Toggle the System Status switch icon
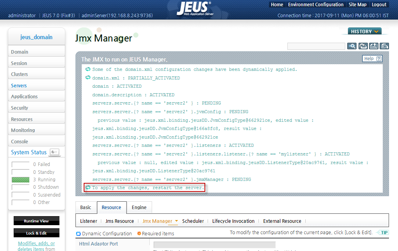Viewport: 398px width, 251px height. tap(55, 152)
